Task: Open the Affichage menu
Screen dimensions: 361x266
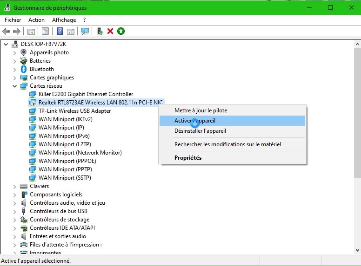Action: (x=64, y=20)
